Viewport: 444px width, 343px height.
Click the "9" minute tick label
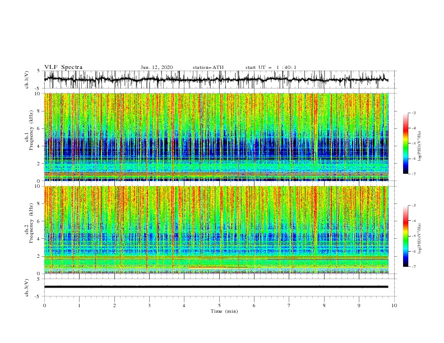click(x=359, y=305)
